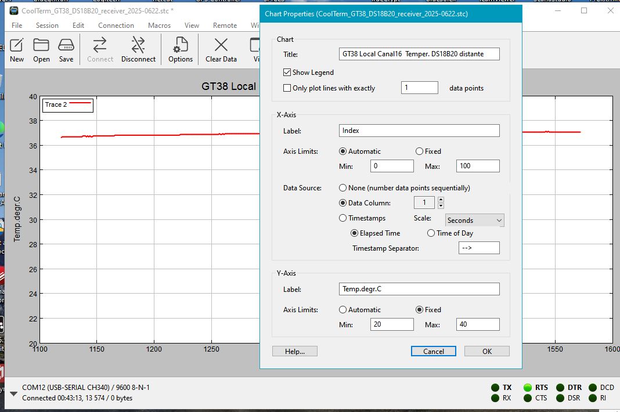Viewport: 620px width, 412px height.
Task: Uncheck the Show Legend checkbox
Action: tap(287, 73)
